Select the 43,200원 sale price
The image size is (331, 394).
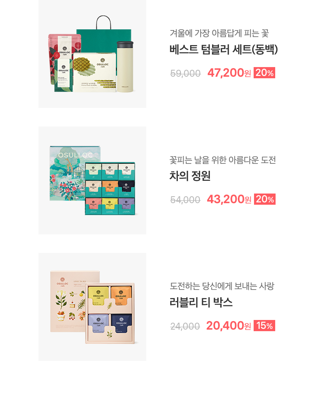pos(229,199)
